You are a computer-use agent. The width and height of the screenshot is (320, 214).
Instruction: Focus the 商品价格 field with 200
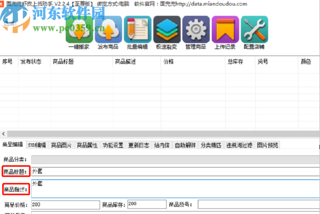tap(66, 205)
